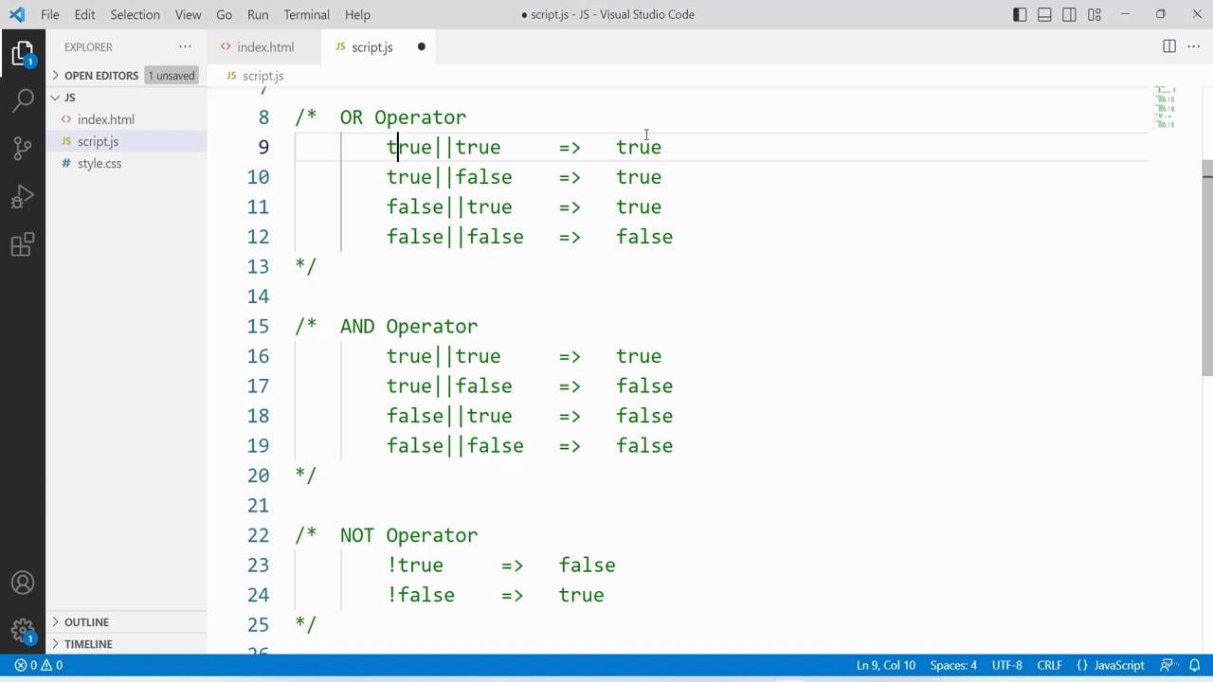Click the JS file icon in breadcrumb
Viewport: 1213px width, 682px height.
(231, 76)
